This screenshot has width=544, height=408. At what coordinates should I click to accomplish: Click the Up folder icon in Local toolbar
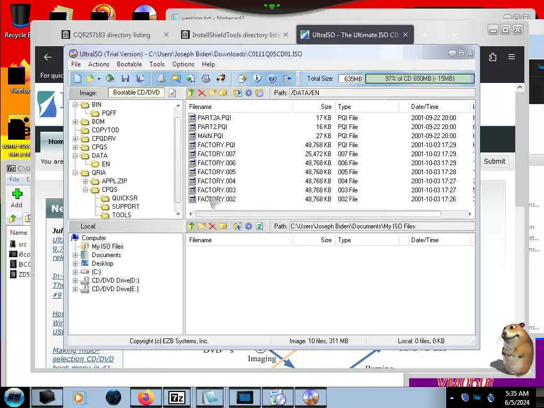(x=191, y=226)
